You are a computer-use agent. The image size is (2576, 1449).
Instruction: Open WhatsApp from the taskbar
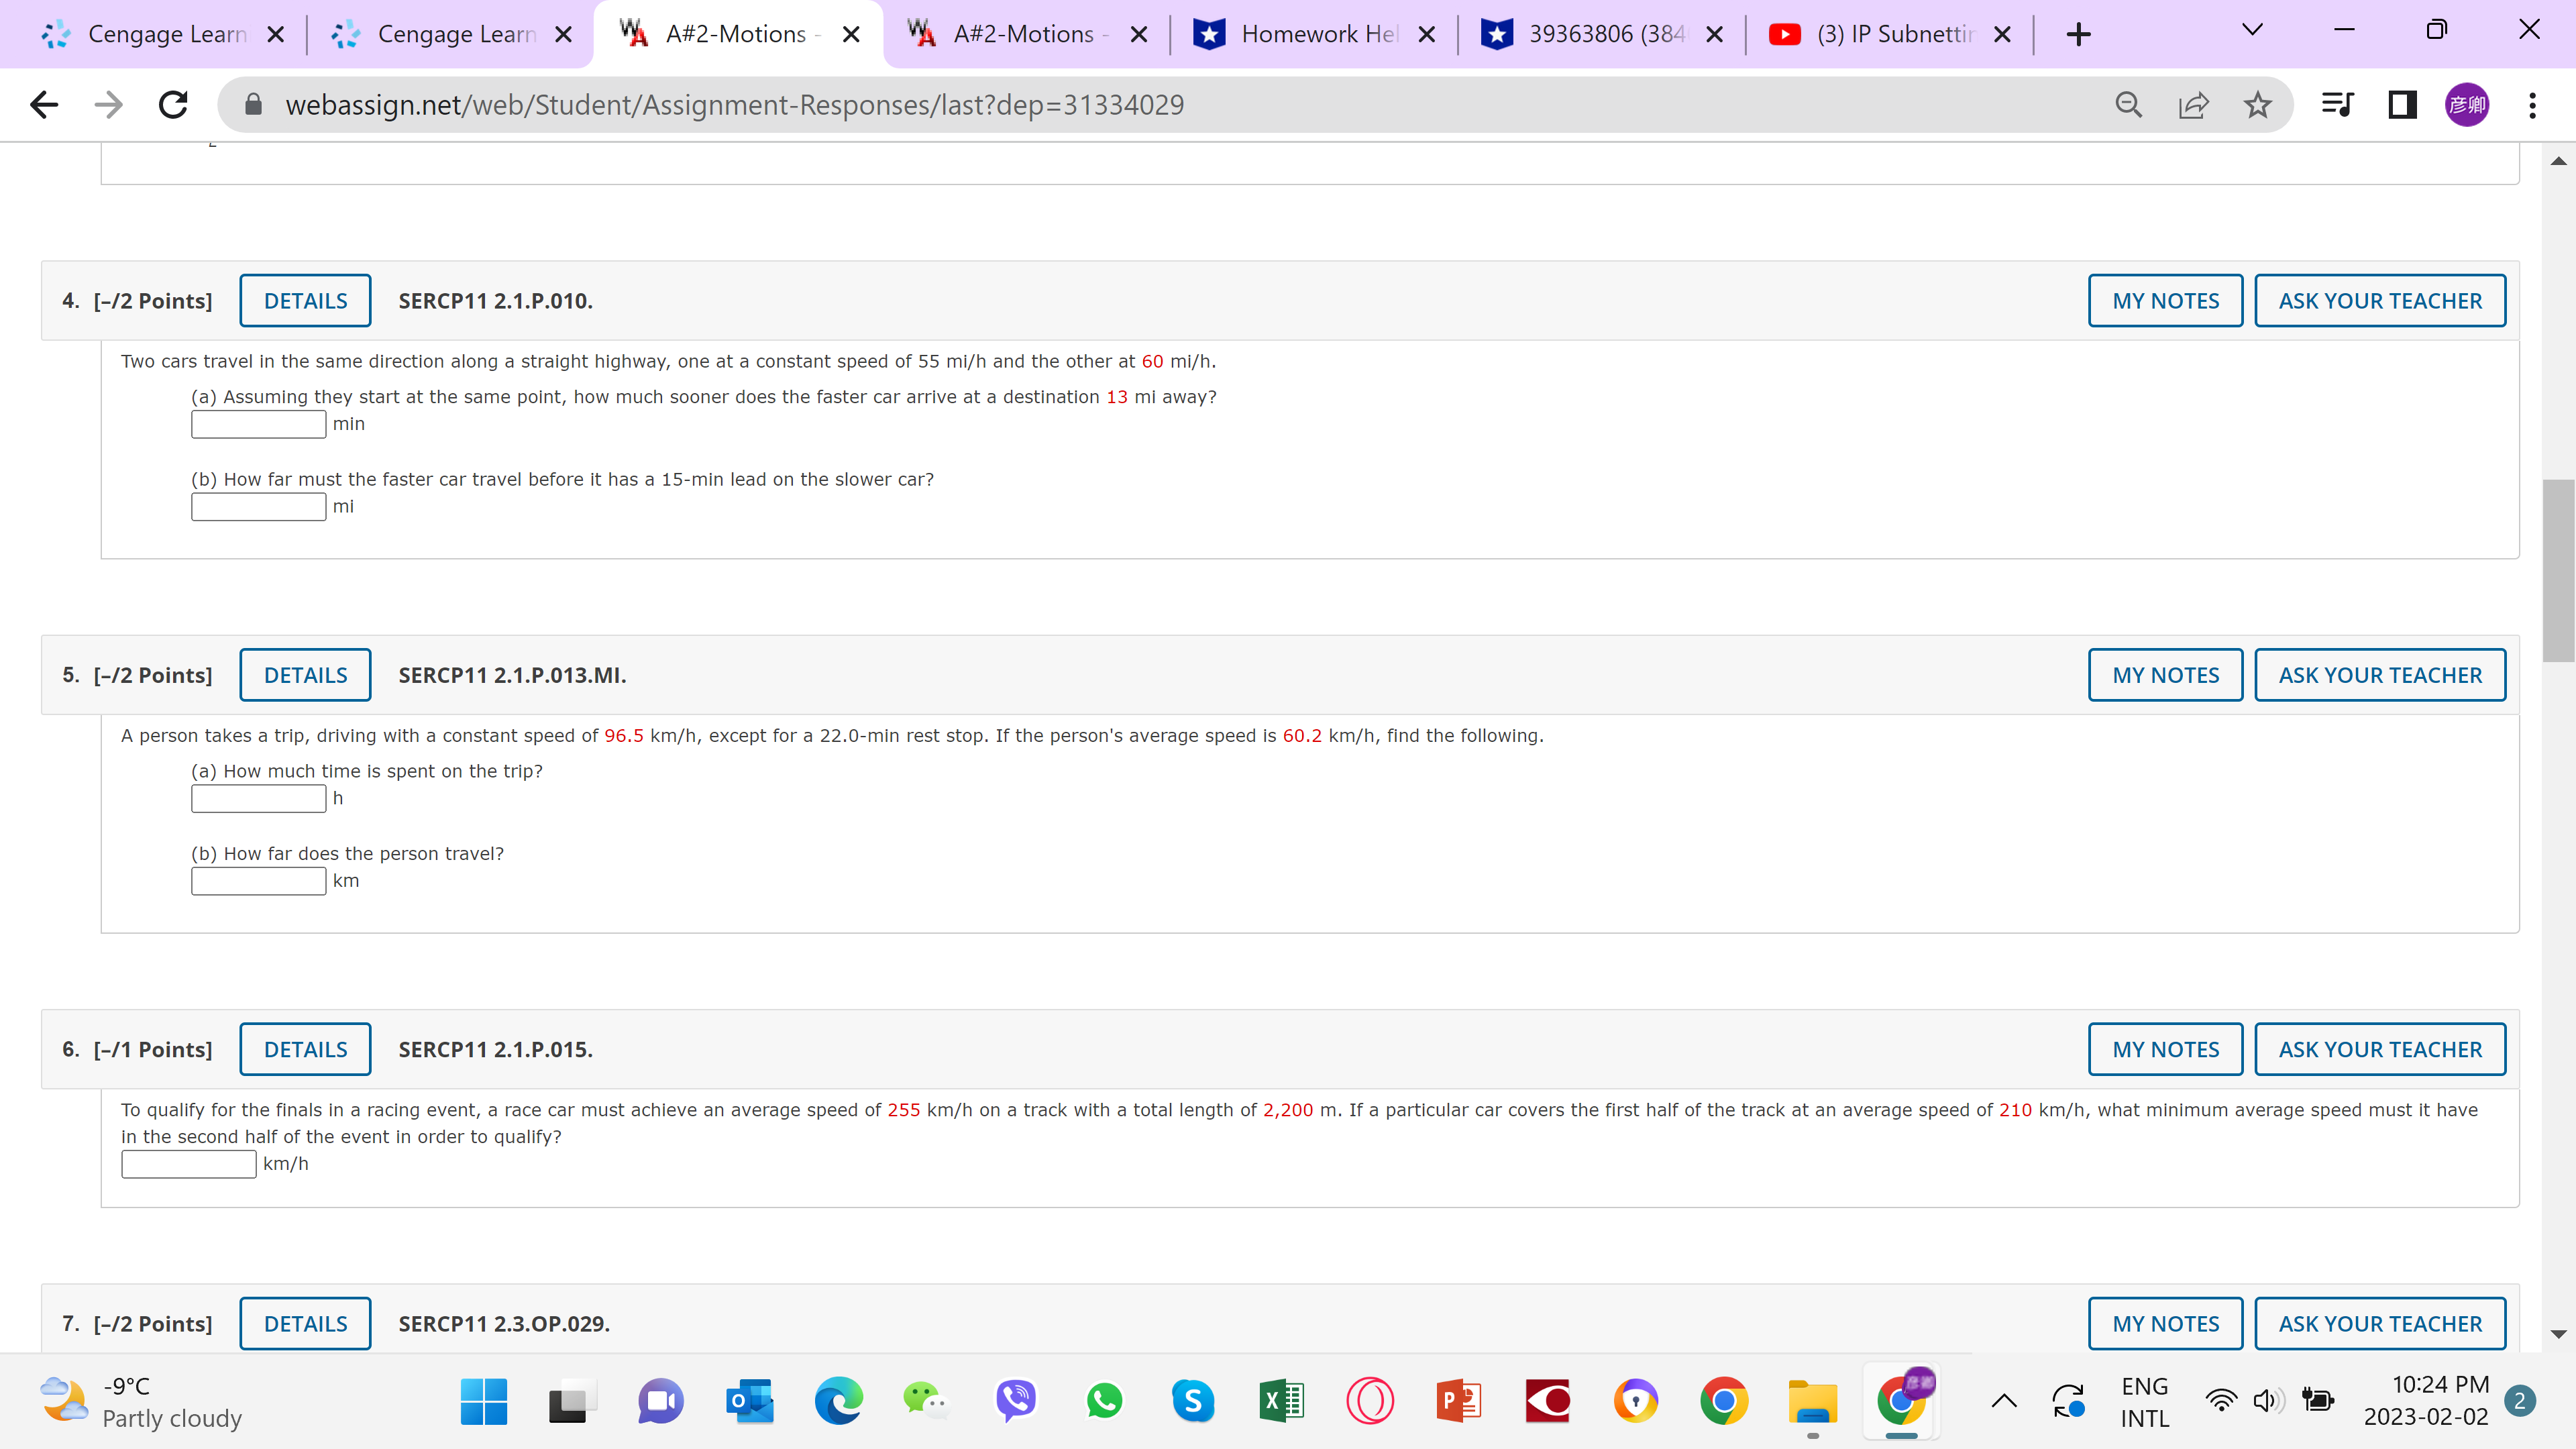[1104, 1401]
